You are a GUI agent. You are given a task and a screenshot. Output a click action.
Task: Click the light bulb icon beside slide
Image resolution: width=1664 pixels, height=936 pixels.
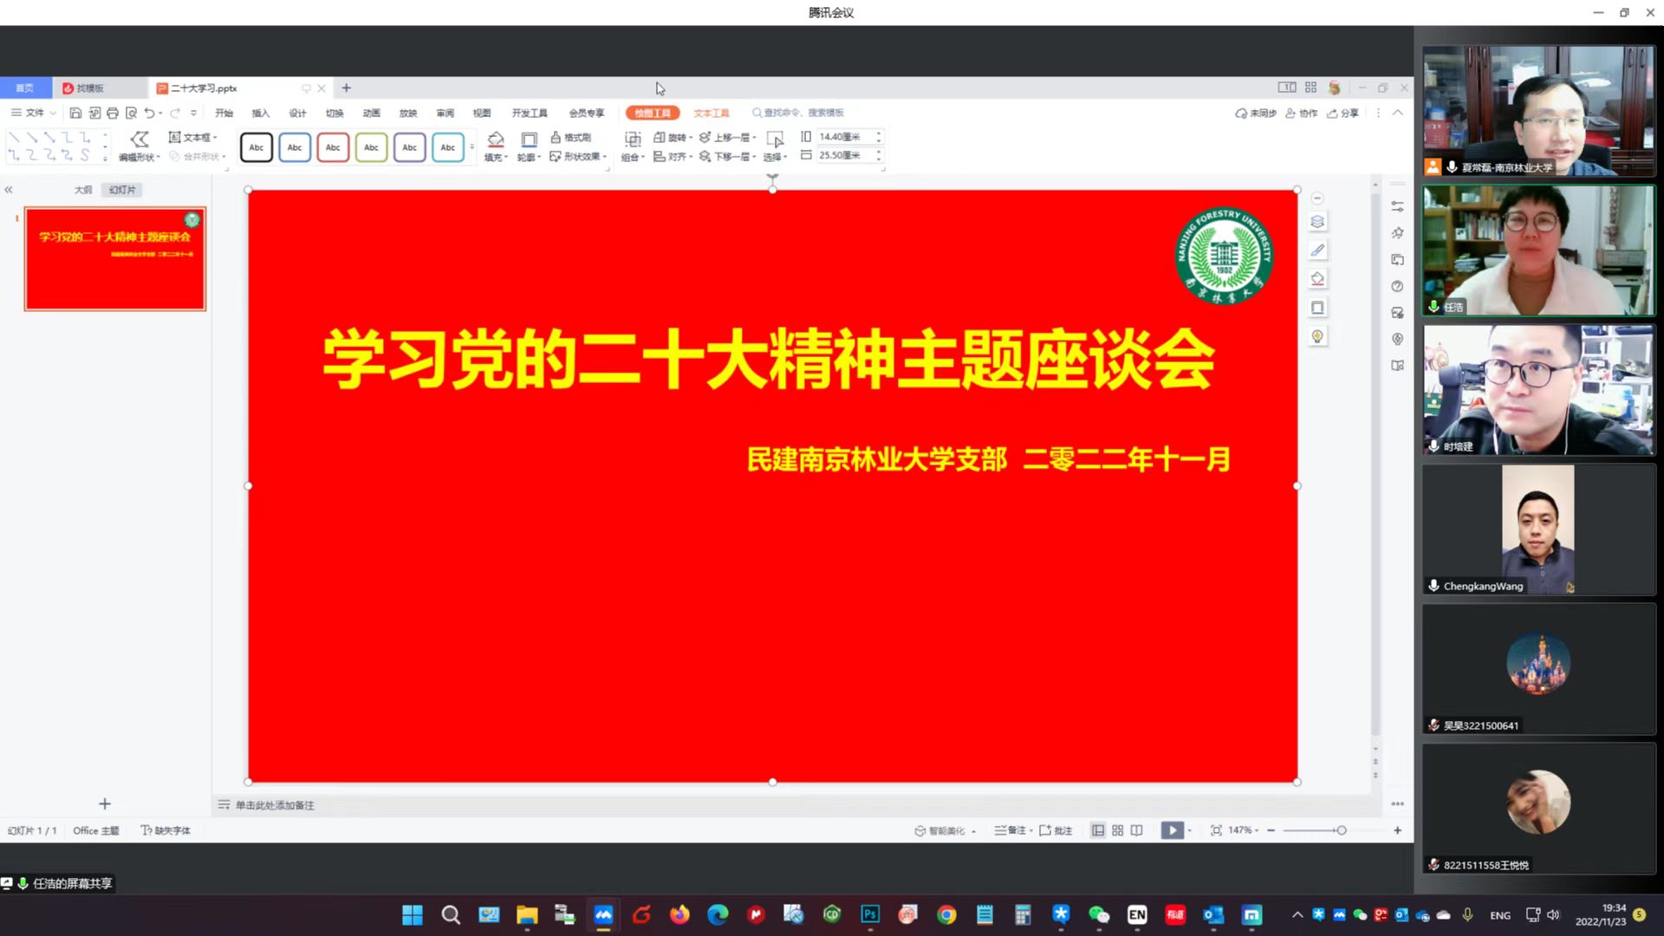[1317, 336]
